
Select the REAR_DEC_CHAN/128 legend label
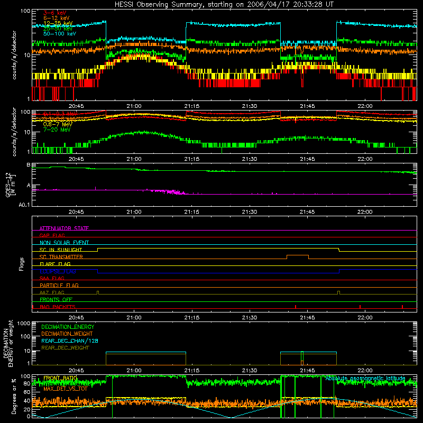(70, 341)
